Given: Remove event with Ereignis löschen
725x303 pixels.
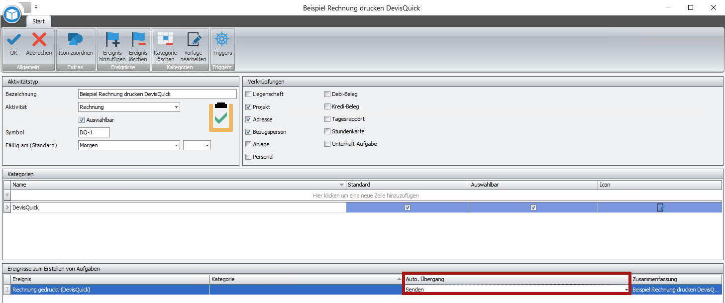Looking at the screenshot, I should point(138,46).
